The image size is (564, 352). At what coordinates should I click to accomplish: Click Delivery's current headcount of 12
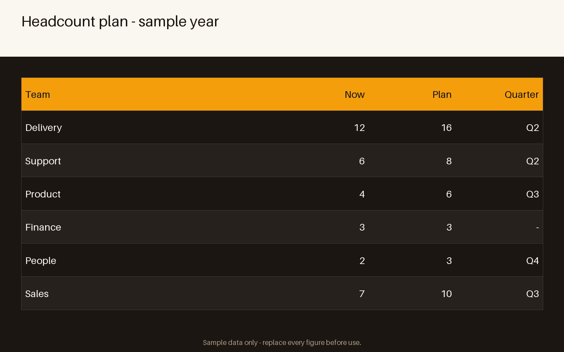pyautogui.click(x=360, y=128)
